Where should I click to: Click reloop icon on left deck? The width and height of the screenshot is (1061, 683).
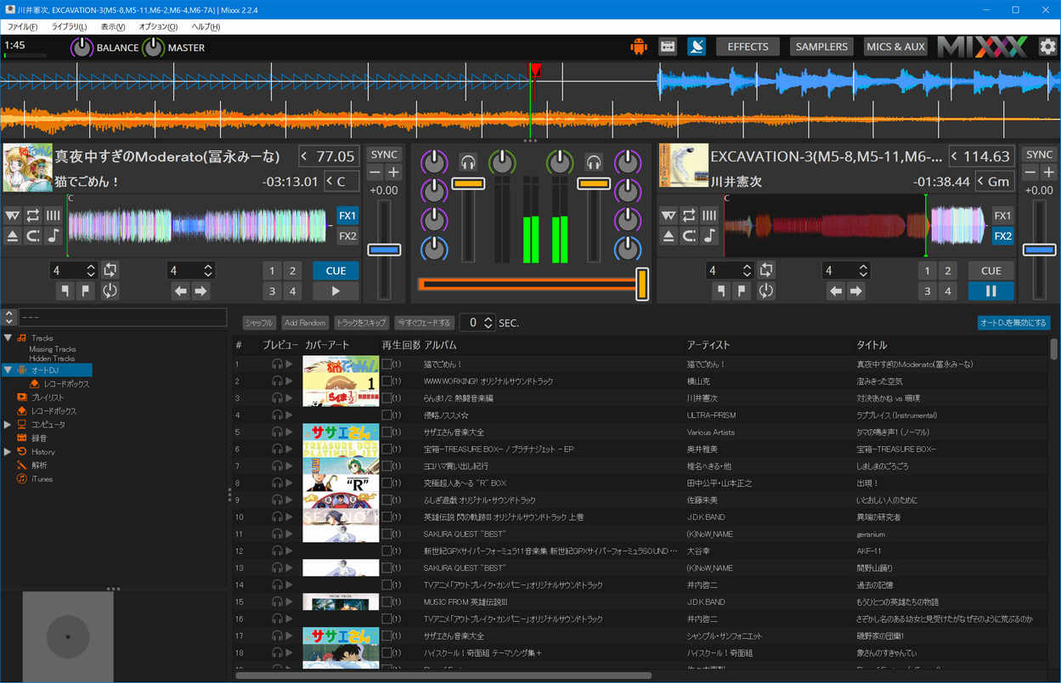tap(110, 291)
